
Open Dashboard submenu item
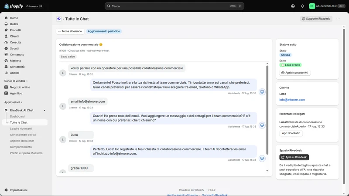coord(17,116)
